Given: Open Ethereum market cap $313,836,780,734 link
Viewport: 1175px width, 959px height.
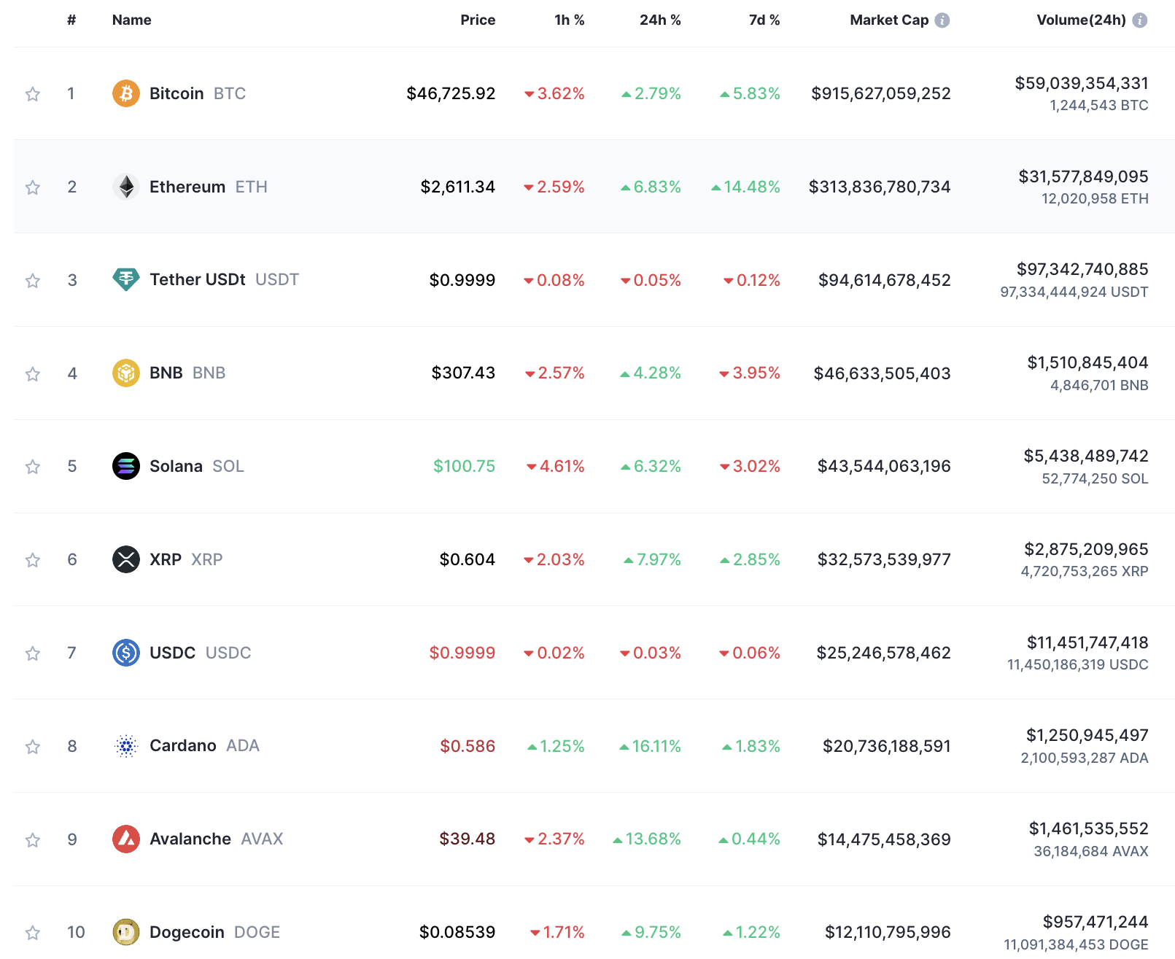Looking at the screenshot, I should 880,187.
